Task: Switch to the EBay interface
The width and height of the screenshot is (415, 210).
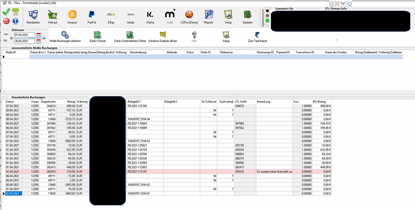Action: click(111, 17)
